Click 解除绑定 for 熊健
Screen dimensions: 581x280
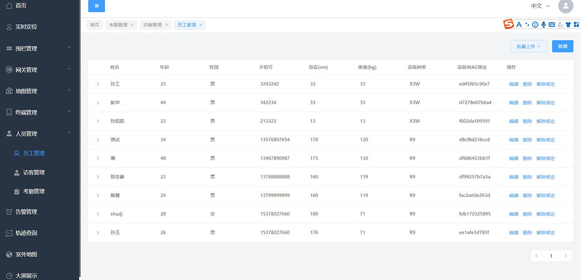tap(546, 195)
